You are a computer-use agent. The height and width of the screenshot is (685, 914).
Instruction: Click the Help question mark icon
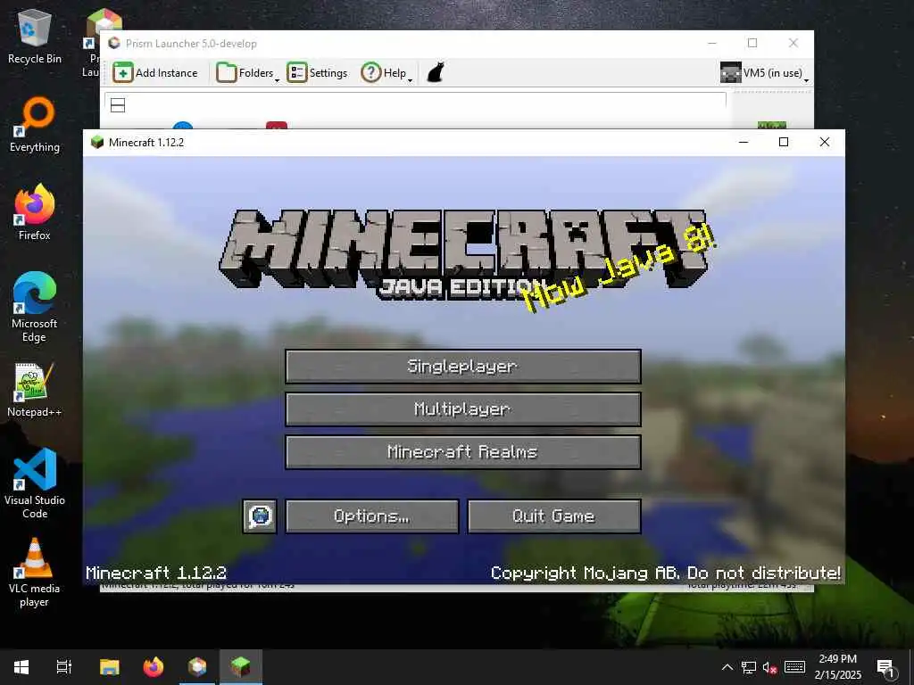click(x=370, y=73)
